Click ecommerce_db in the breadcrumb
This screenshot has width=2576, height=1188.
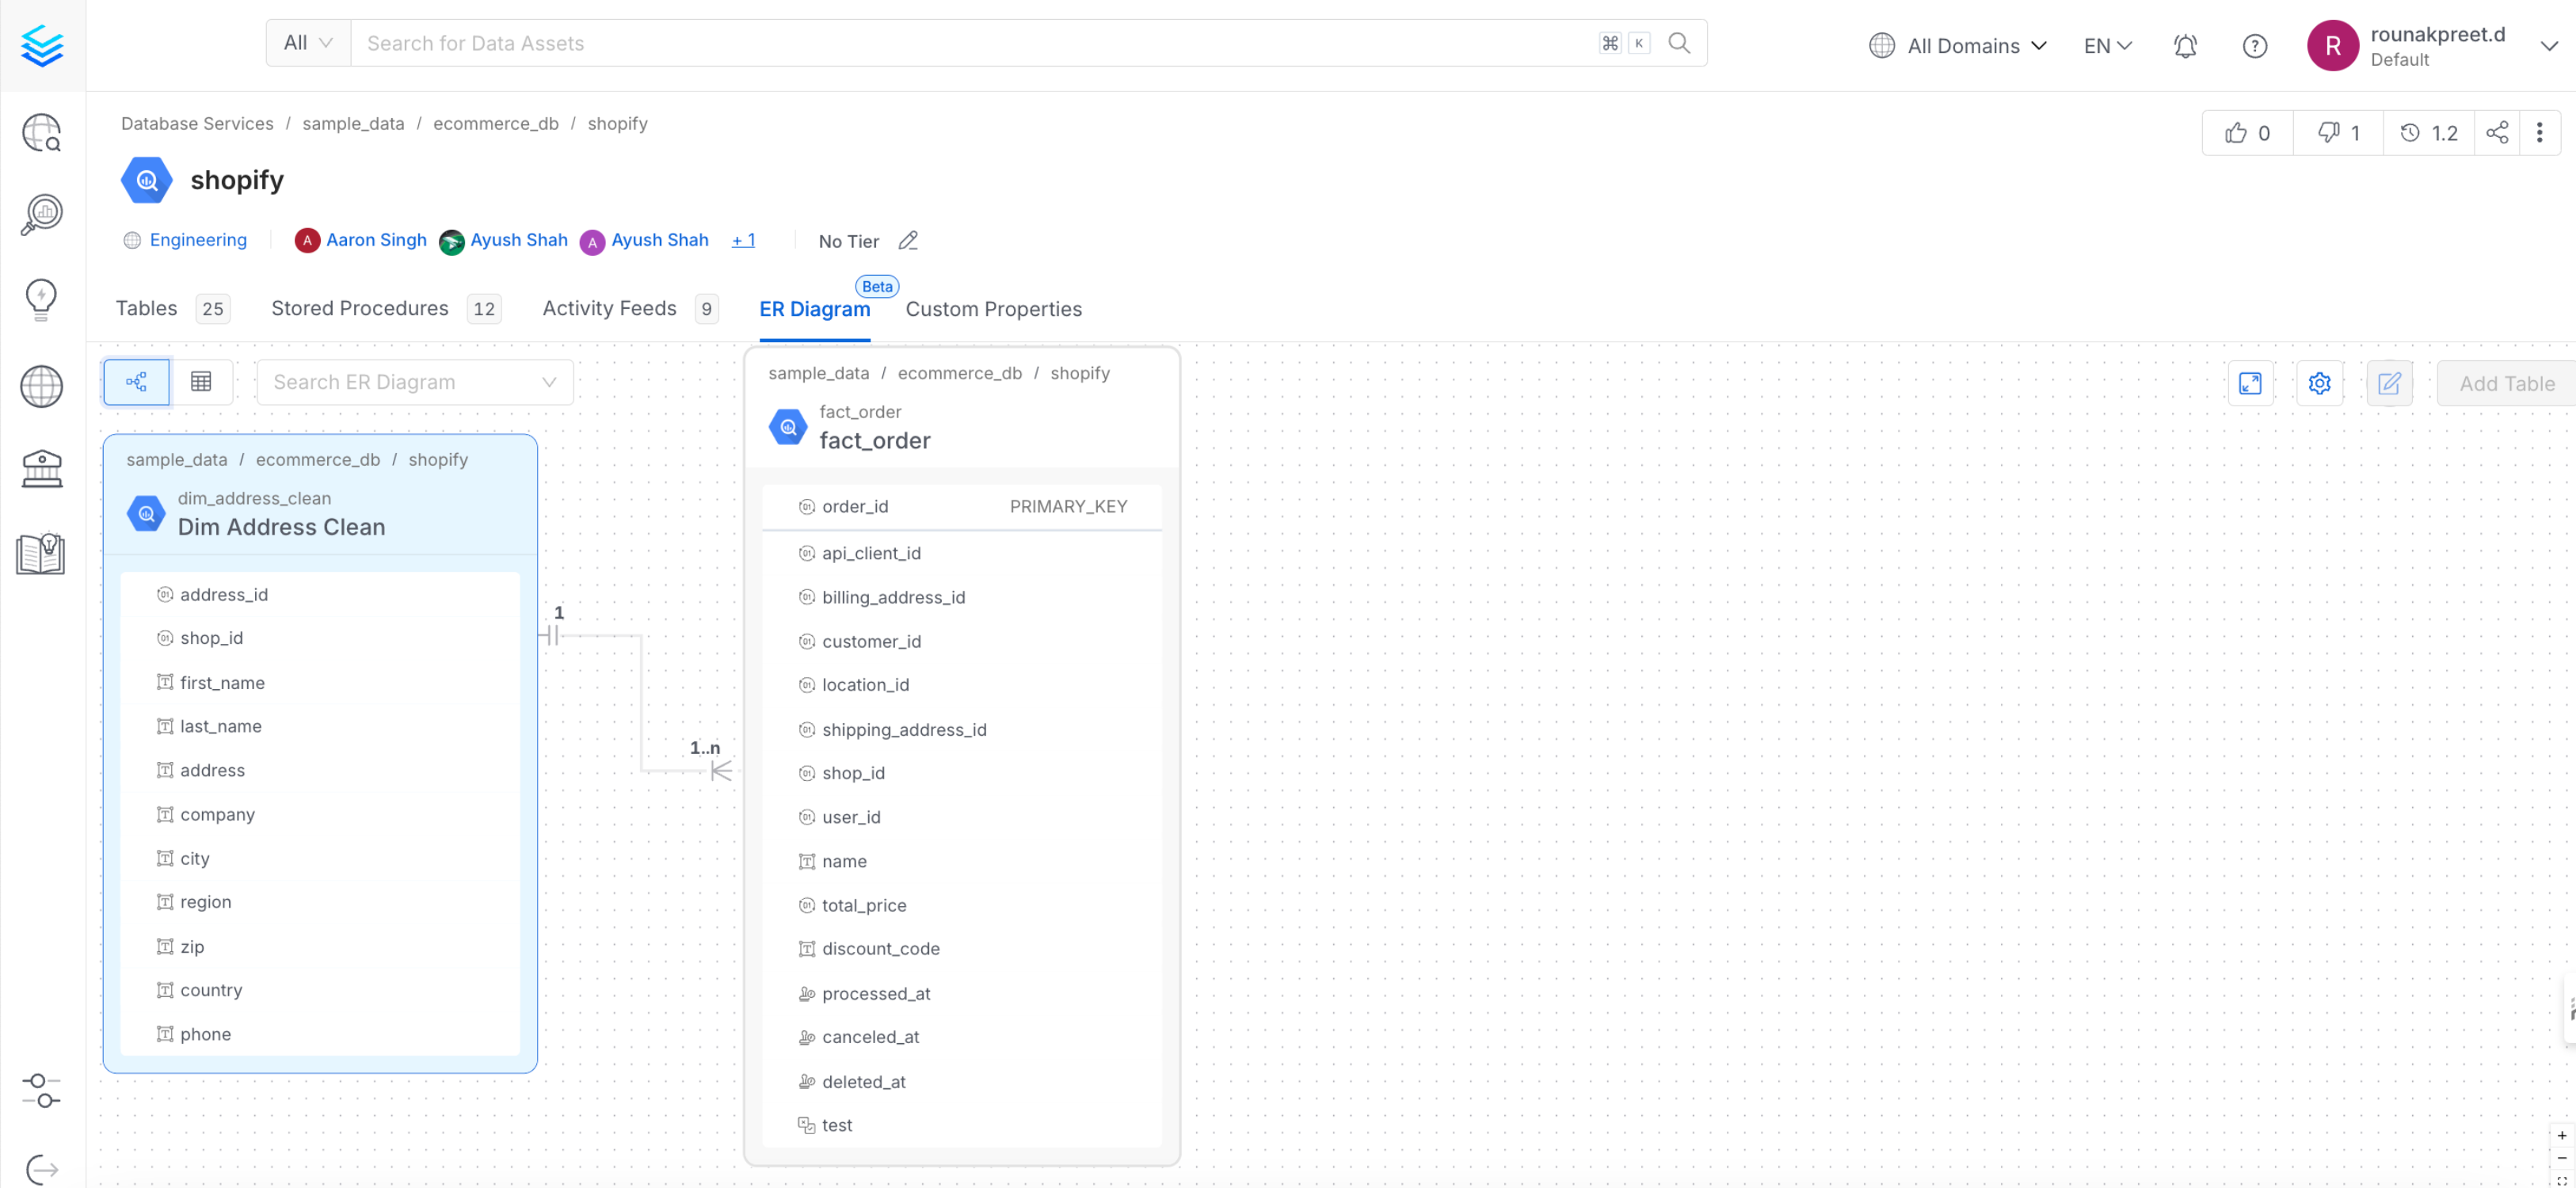pyautogui.click(x=495, y=123)
